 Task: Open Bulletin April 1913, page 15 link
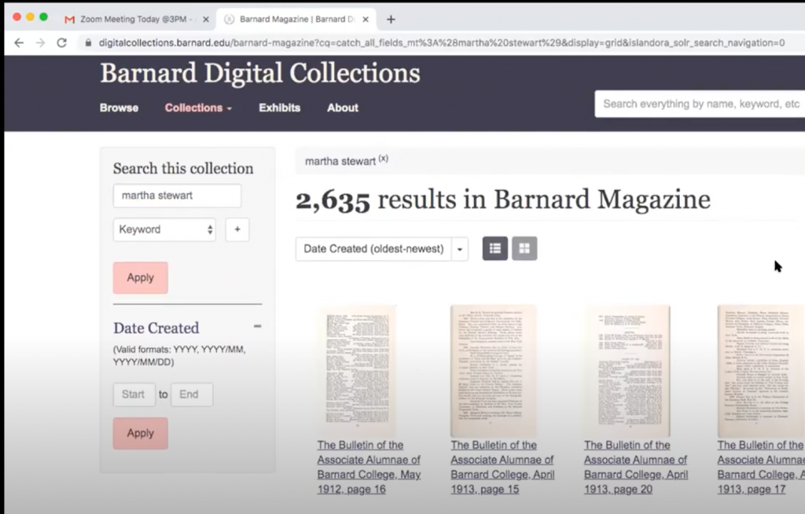[x=502, y=468]
